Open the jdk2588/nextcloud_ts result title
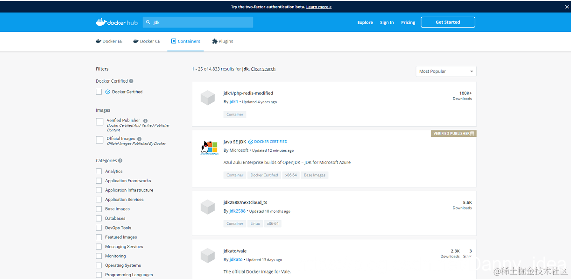571x279 pixels. [245, 203]
